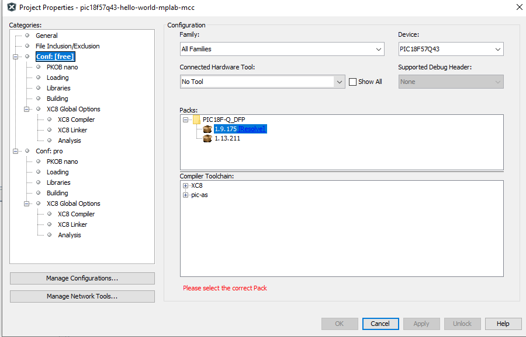The height and width of the screenshot is (337, 526).
Task: Click the Manage Configurations button
Action: pyautogui.click(x=82, y=279)
